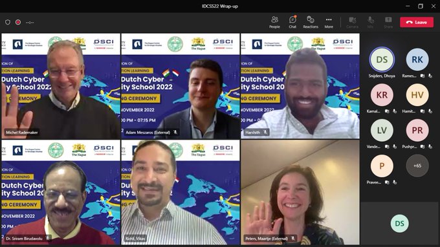Open the meeting Chat
This screenshot has width=440, height=247.
(x=292, y=22)
